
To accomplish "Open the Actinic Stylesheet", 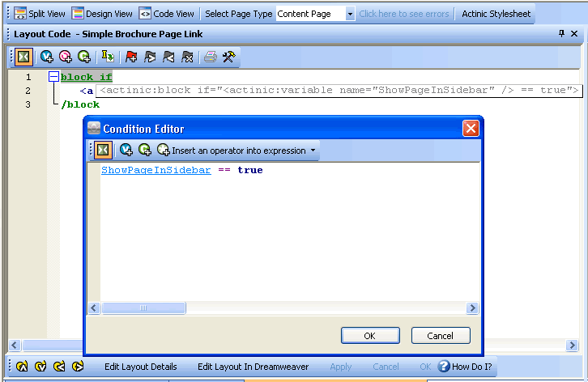I will [x=496, y=14].
